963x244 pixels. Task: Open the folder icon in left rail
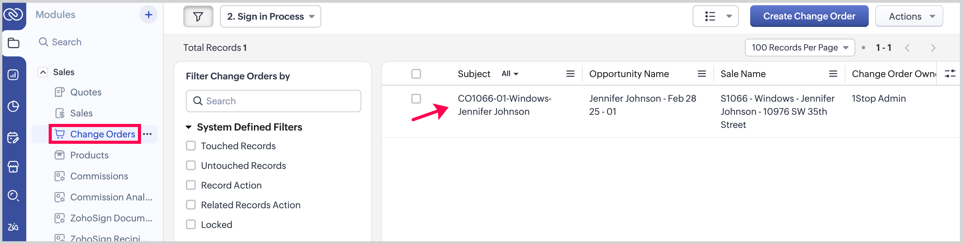click(13, 43)
